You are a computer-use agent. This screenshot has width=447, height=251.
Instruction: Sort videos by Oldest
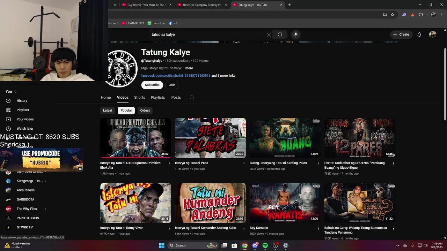pos(145,111)
